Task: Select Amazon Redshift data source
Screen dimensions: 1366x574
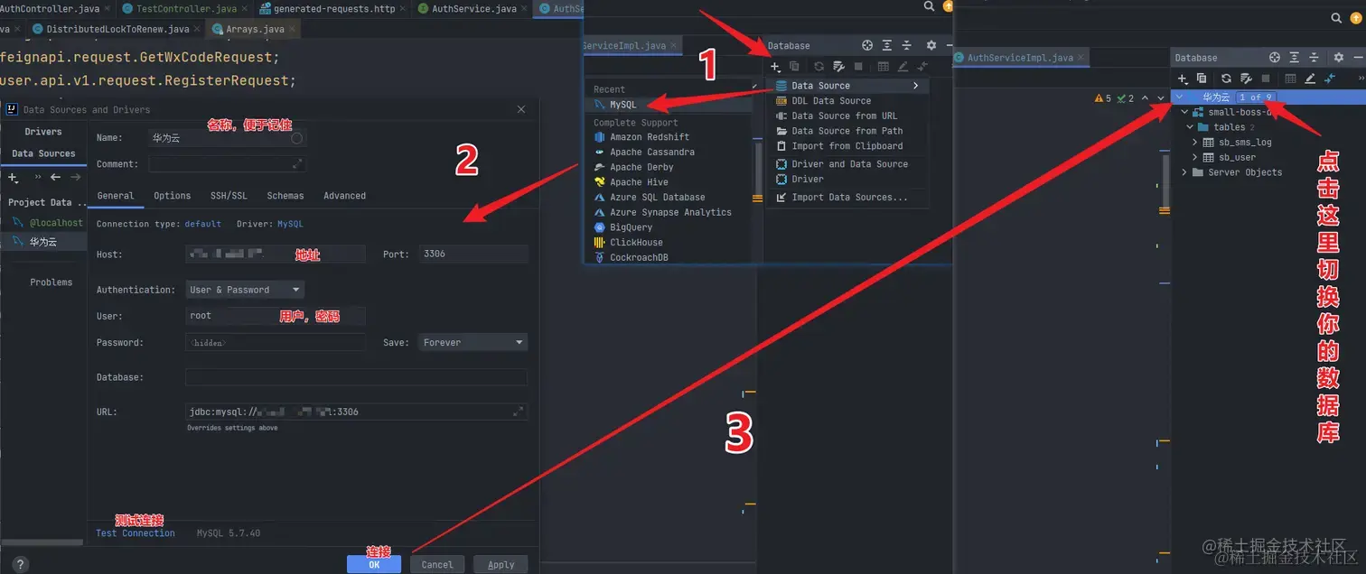Action: (669, 137)
